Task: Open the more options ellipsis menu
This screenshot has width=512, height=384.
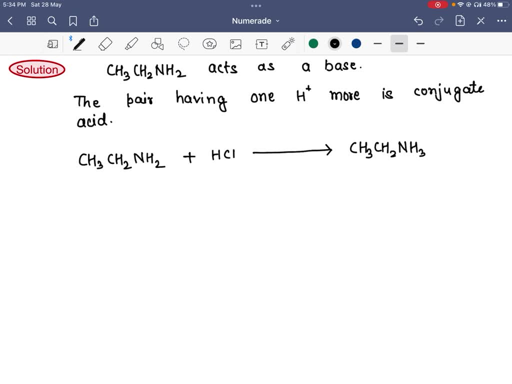Action: pyautogui.click(x=501, y=21)
